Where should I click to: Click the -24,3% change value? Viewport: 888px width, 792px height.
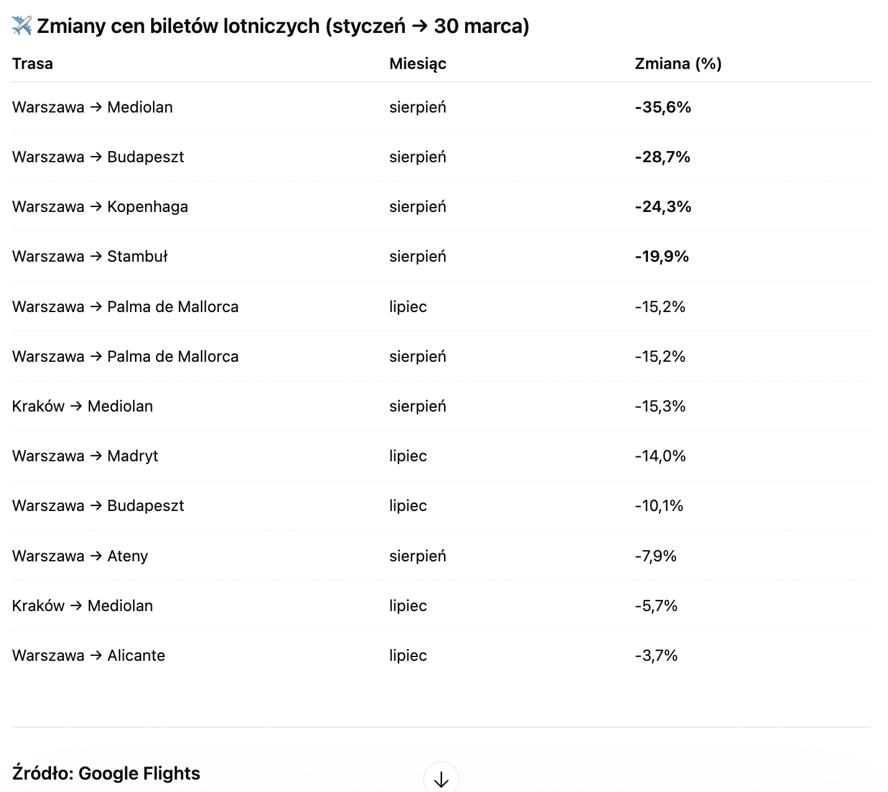663,206
